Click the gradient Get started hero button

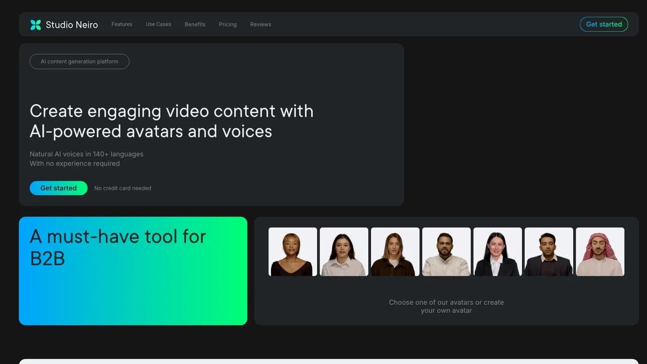coord(59,188)
